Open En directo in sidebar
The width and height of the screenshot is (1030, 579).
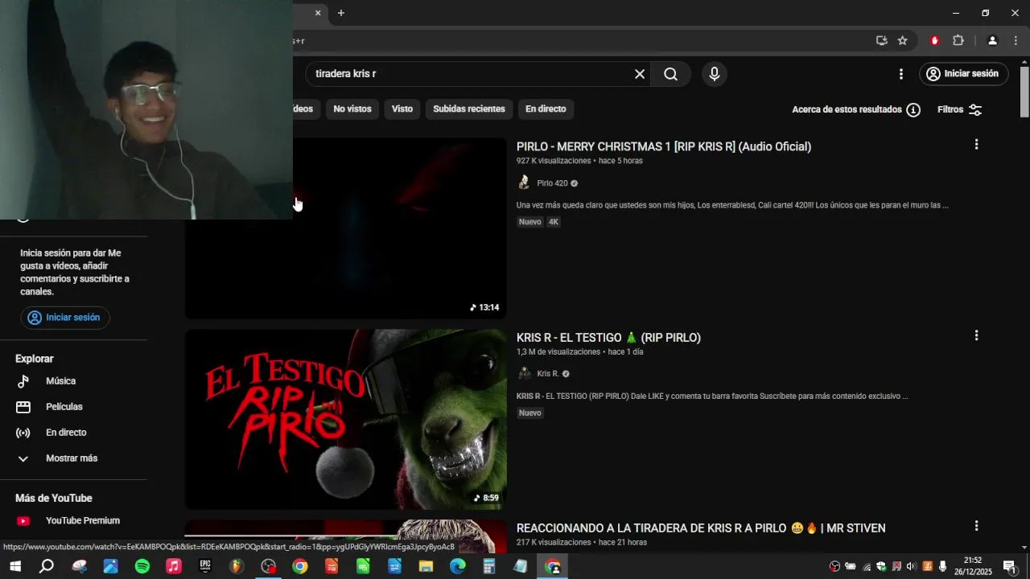[x=66, y=433]
